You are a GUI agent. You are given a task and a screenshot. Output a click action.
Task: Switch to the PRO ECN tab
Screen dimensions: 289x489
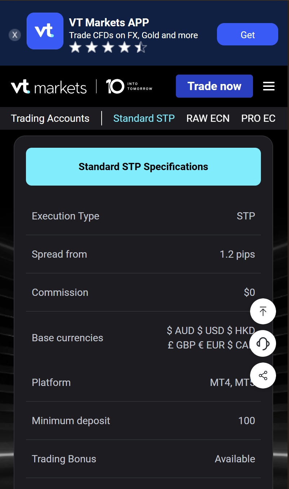(x=258, y=118)
